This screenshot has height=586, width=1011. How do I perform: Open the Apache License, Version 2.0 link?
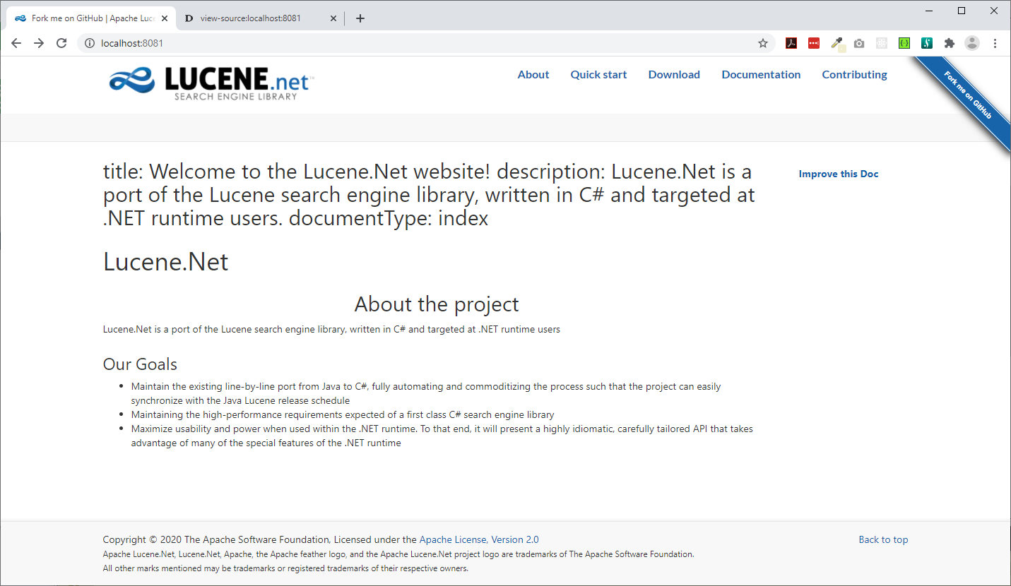tap(479, 539)
